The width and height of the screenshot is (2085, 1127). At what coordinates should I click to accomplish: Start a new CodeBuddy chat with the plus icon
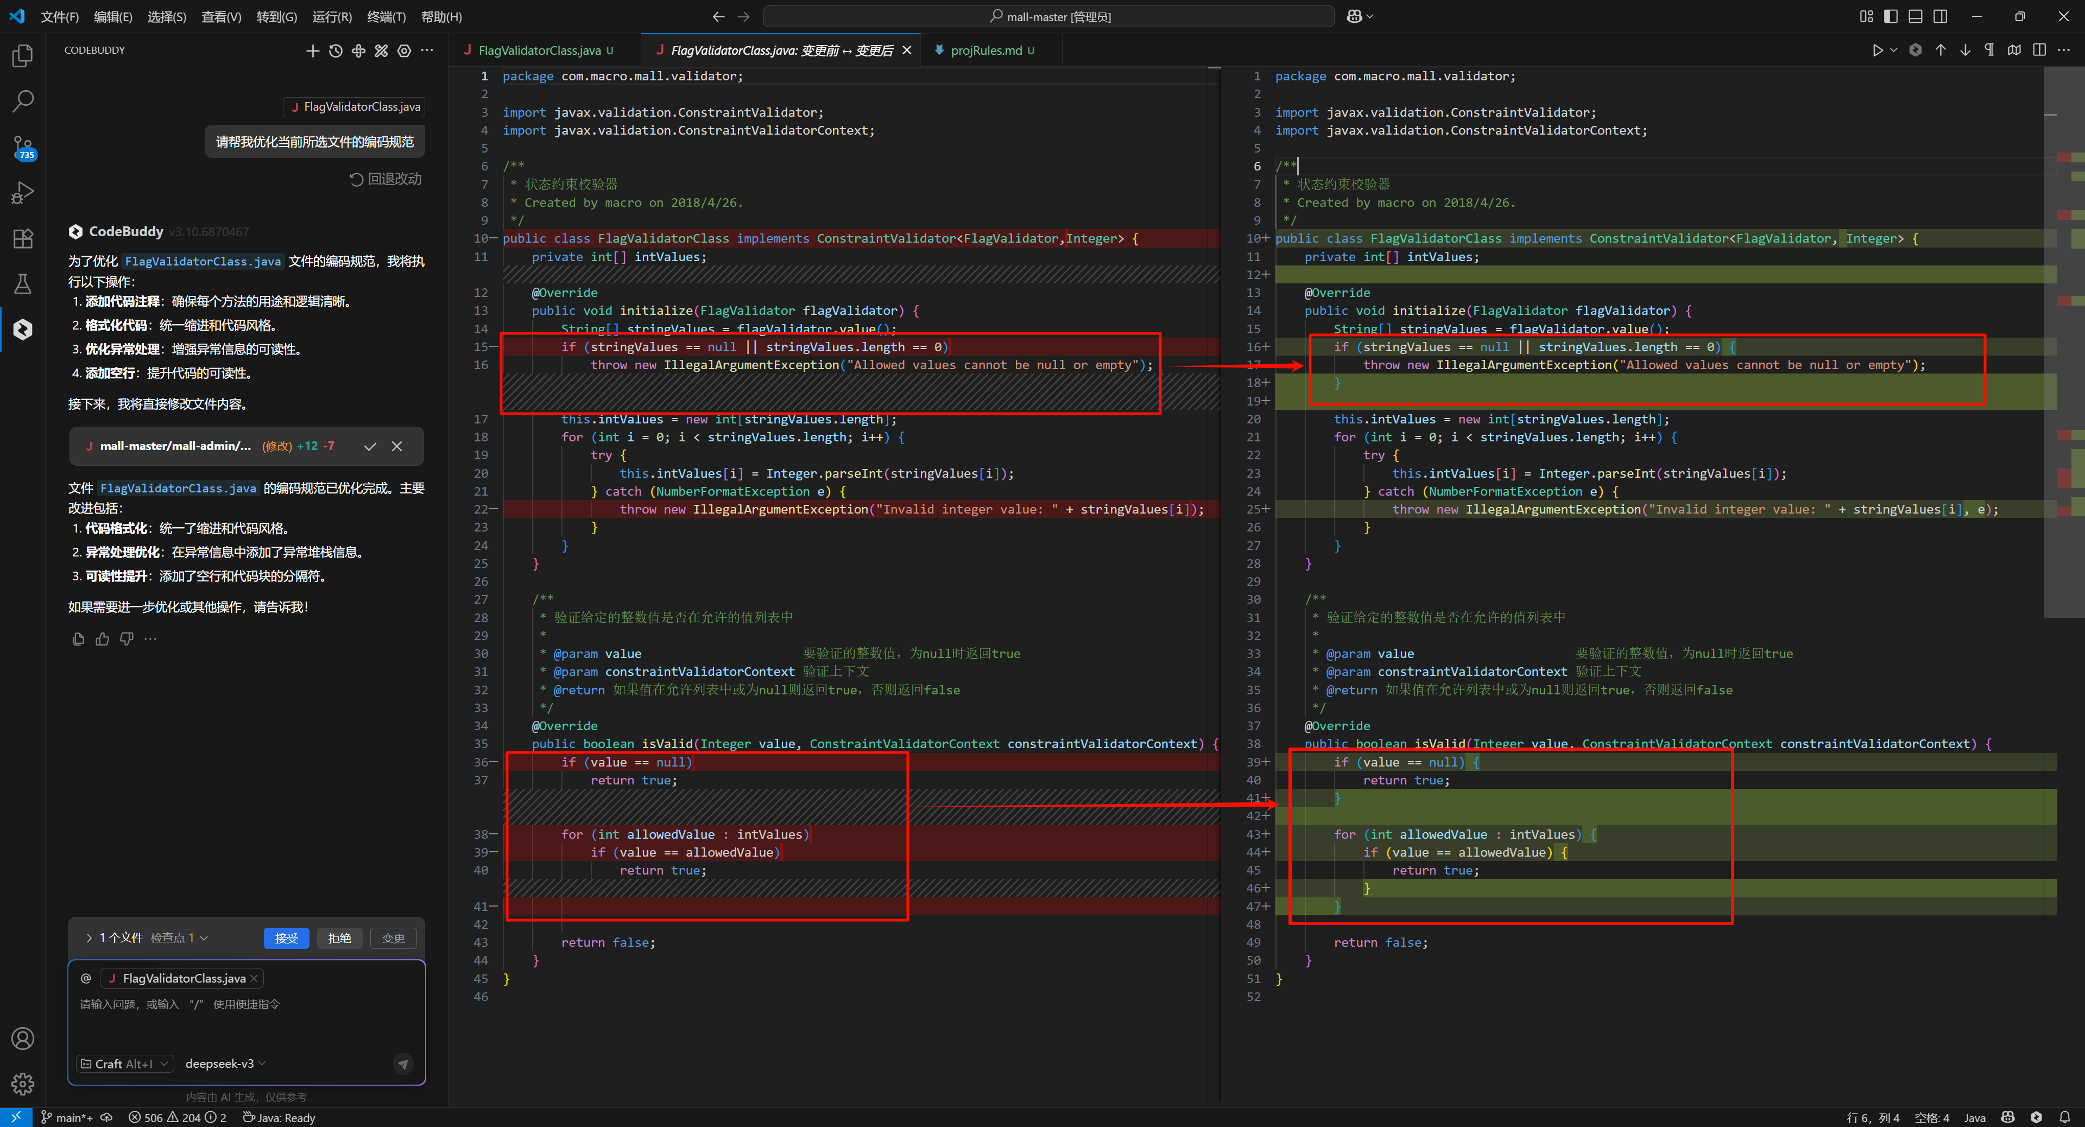pyautogui.click(x=312, y=51)
